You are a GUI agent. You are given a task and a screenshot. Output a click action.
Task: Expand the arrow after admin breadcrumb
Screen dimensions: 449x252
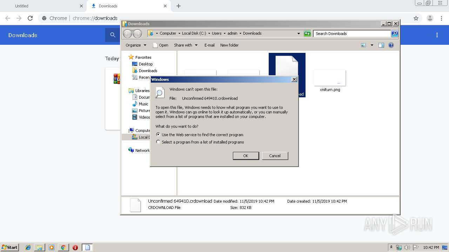coord(240,34)
